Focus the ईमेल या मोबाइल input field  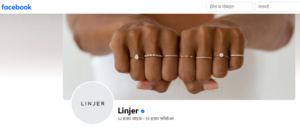click(x=230, y=7)
